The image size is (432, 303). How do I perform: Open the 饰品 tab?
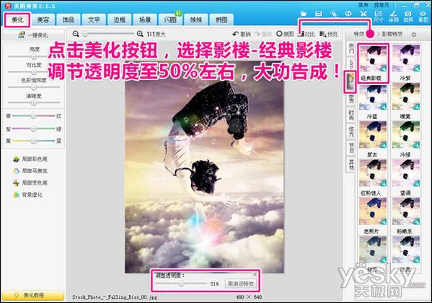coord(68,20)
